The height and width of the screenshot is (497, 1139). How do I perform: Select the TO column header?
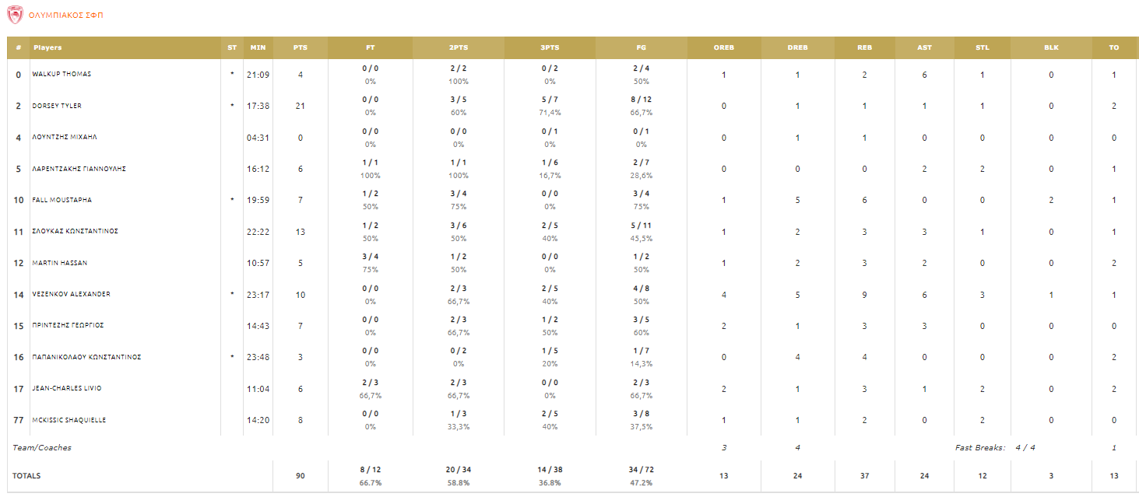point(1114,47)
